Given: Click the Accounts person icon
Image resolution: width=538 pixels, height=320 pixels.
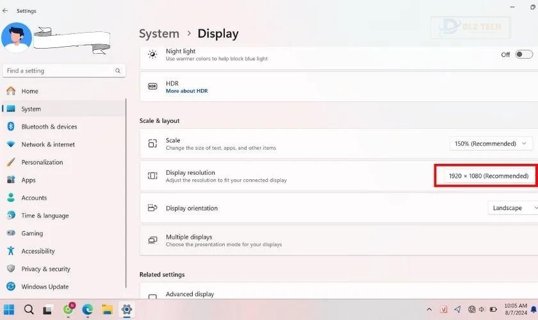Looking at the screenshot, I should coord(11,198).
